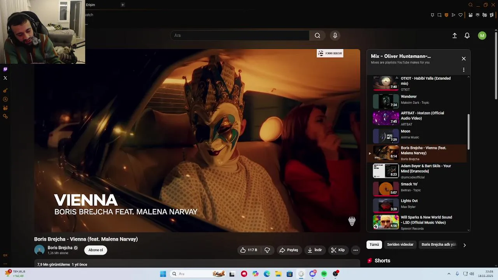Screen dimensions: 498x280
Task: Show more filter chips with right chevron
Action: (x=464, y=245)
